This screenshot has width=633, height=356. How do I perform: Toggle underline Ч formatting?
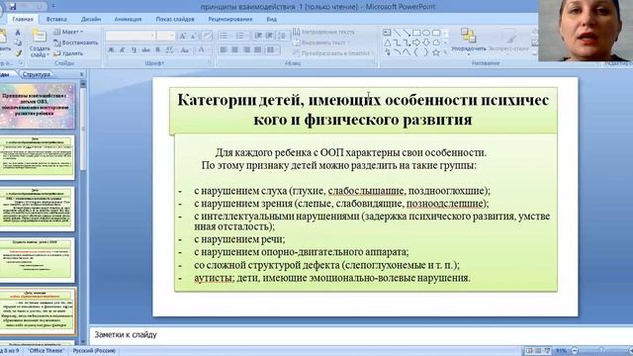(135, 50)
